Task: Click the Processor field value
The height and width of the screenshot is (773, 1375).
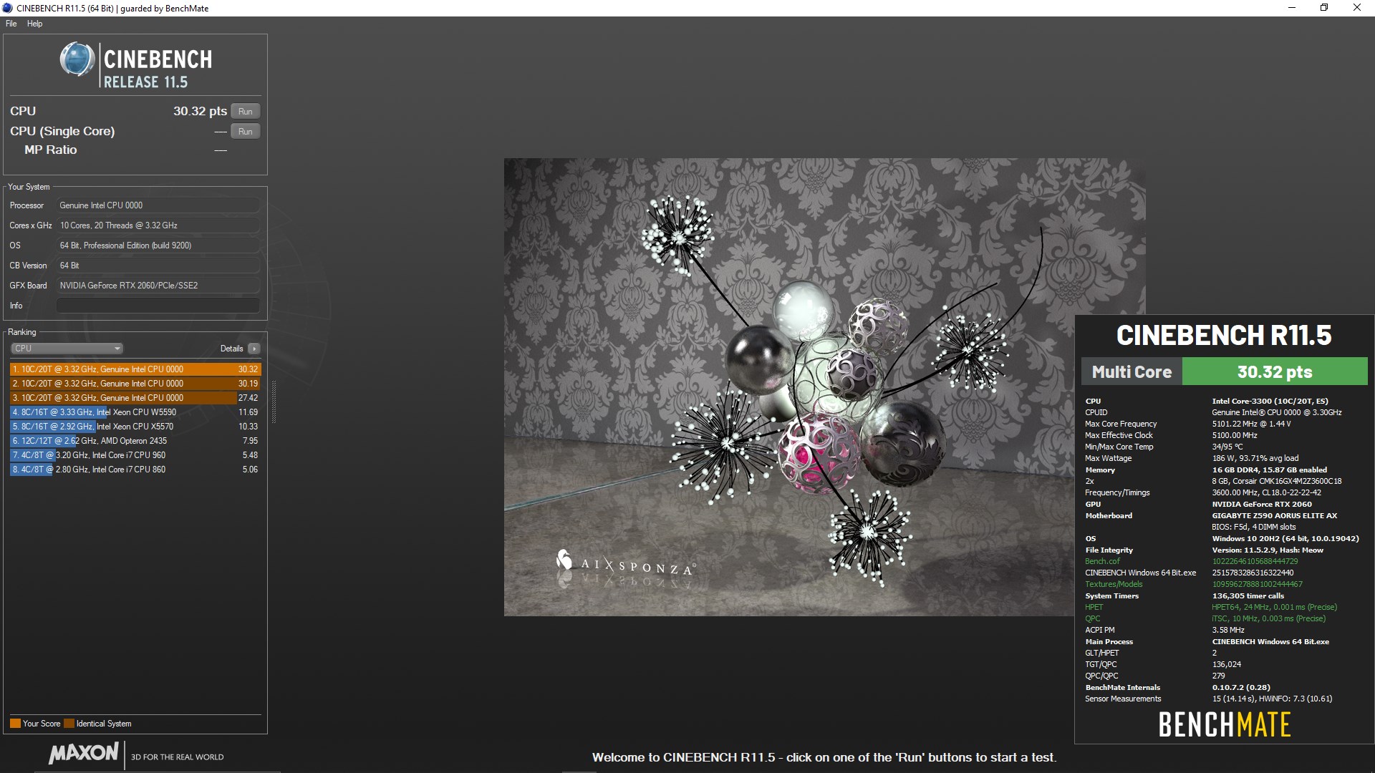Action: [158, 205]
